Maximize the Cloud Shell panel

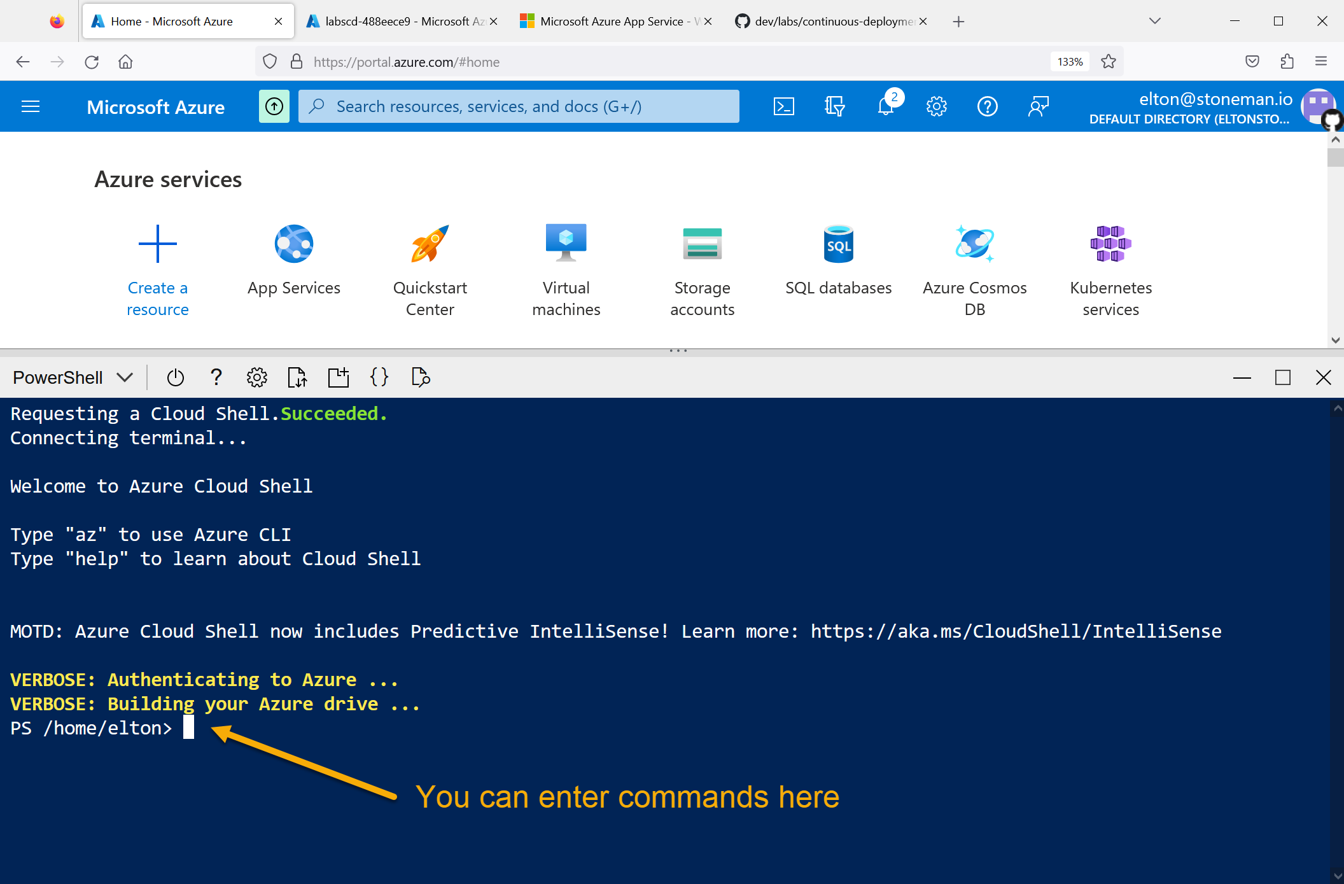[x=1283, y=377]
